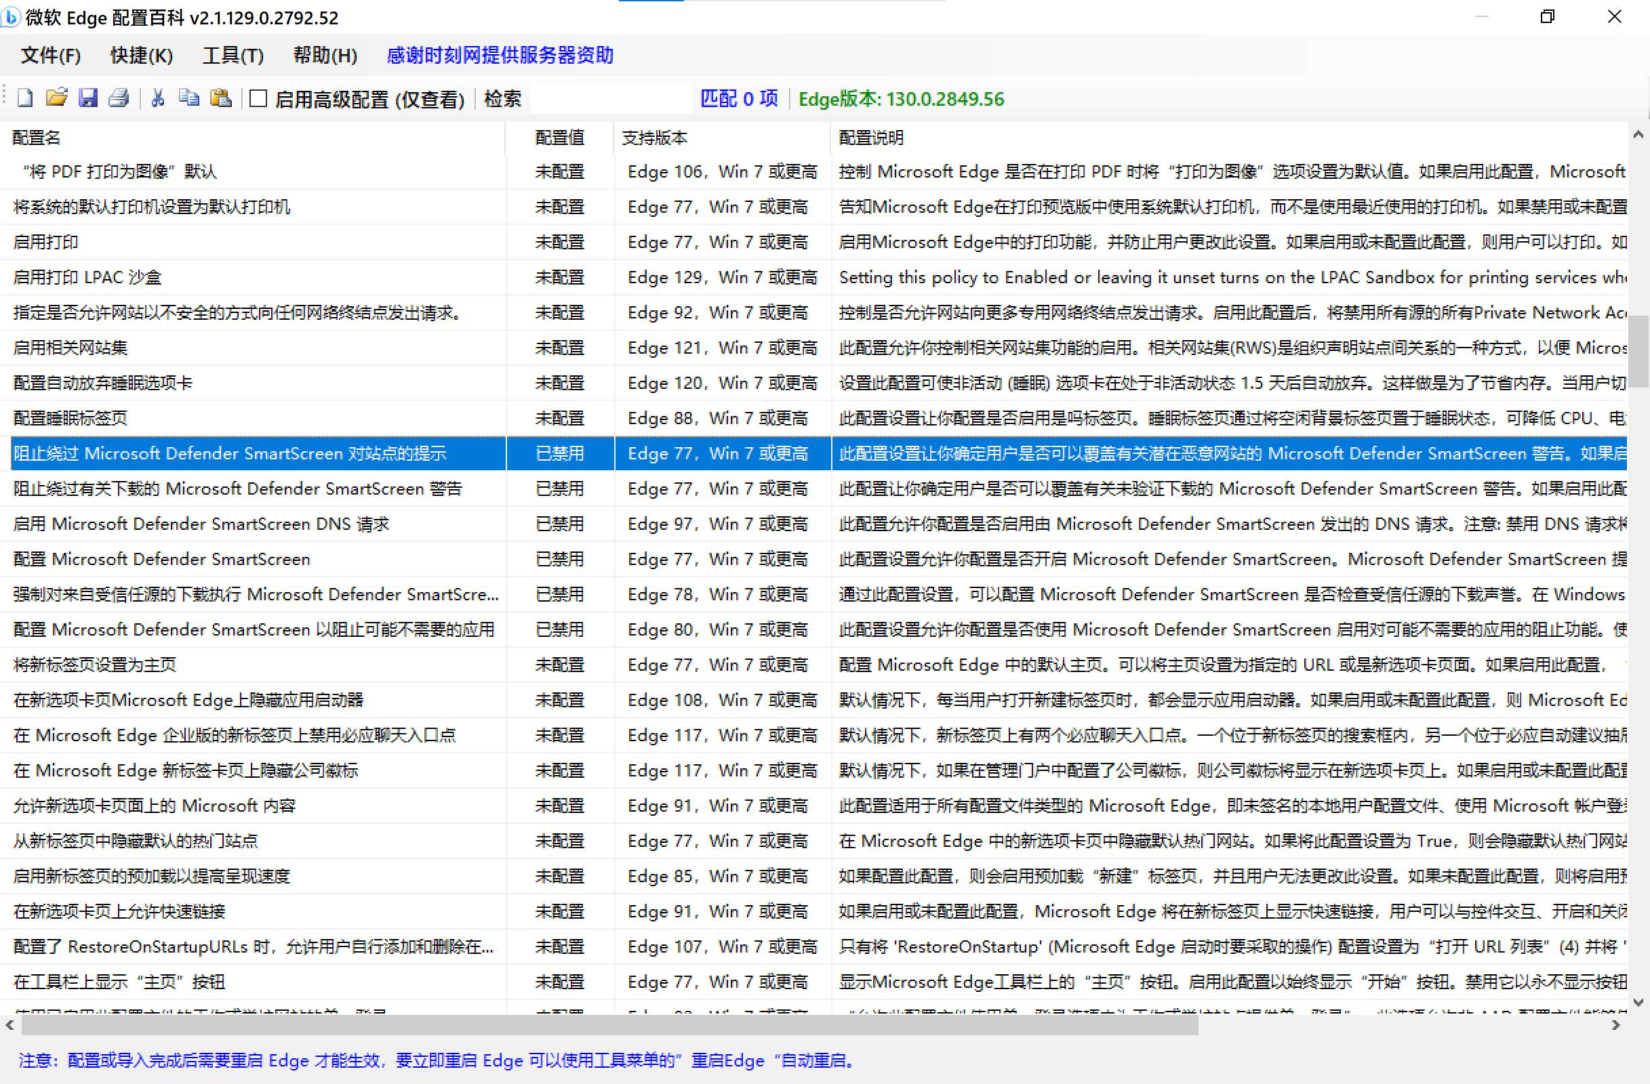Screen dimensions: 1650x1084
Task: Select the 启用打印 row
Action: (813, 243)
